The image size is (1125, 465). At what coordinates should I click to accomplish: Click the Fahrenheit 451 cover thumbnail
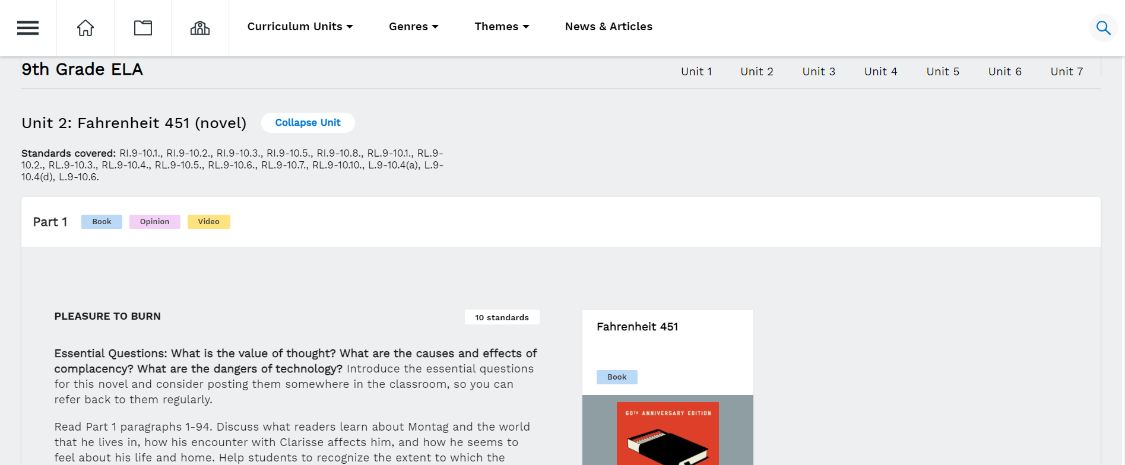[668, 433]
